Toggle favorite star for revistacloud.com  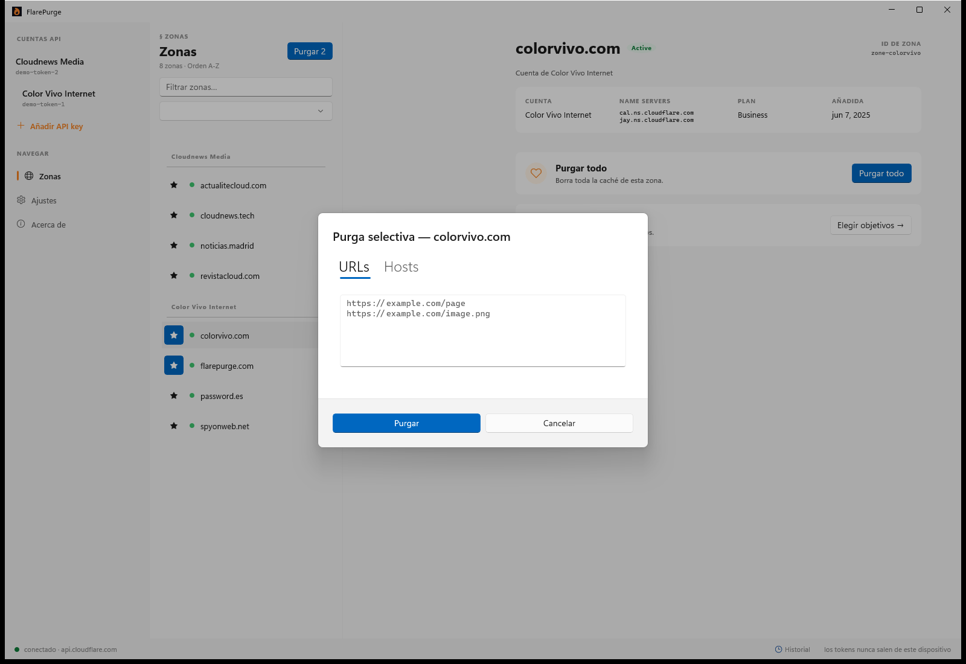click(174, 276)
